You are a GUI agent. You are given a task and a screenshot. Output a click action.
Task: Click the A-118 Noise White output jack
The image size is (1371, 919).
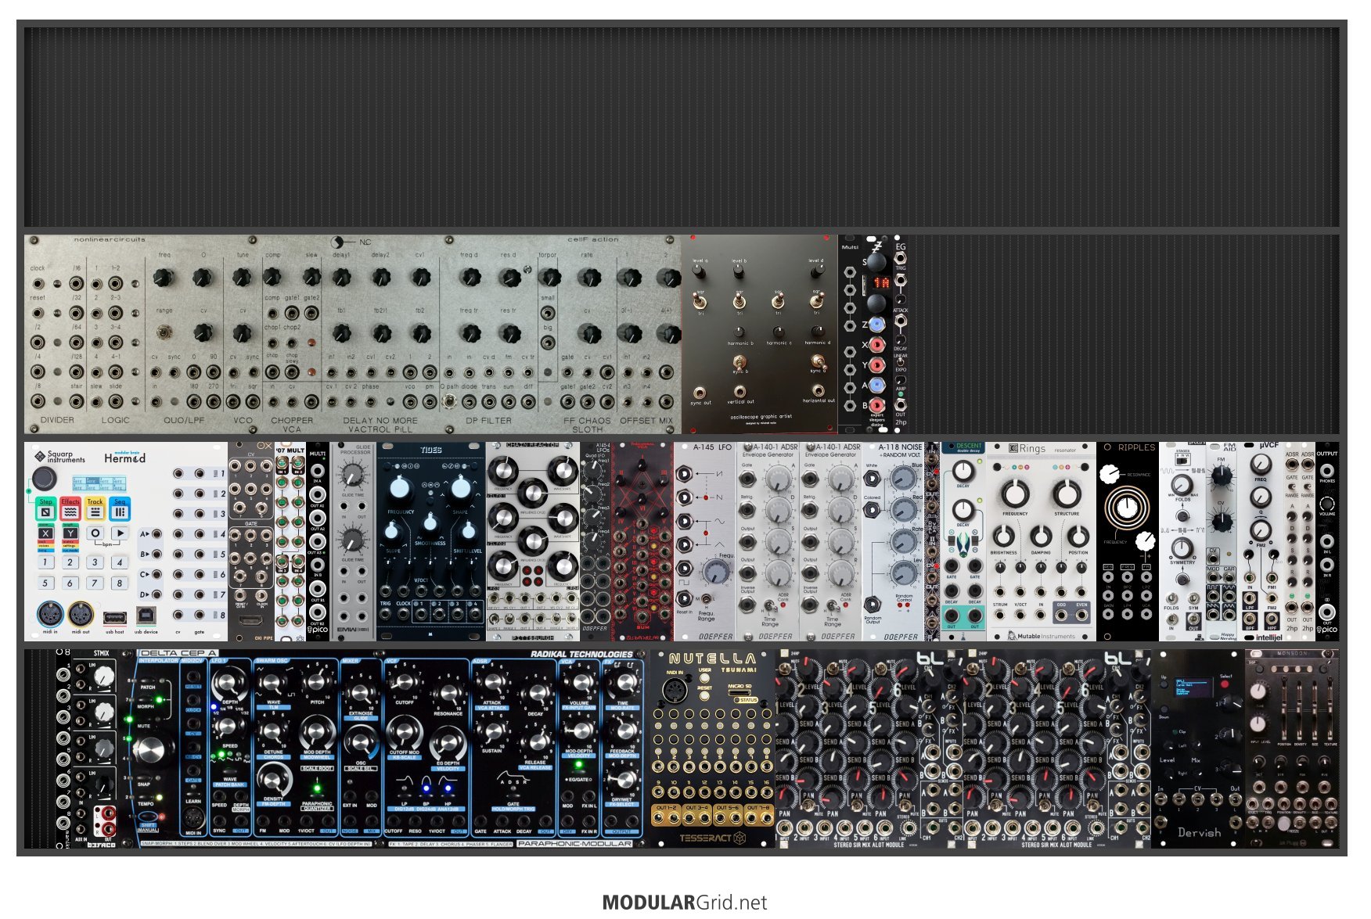[873, 479]
